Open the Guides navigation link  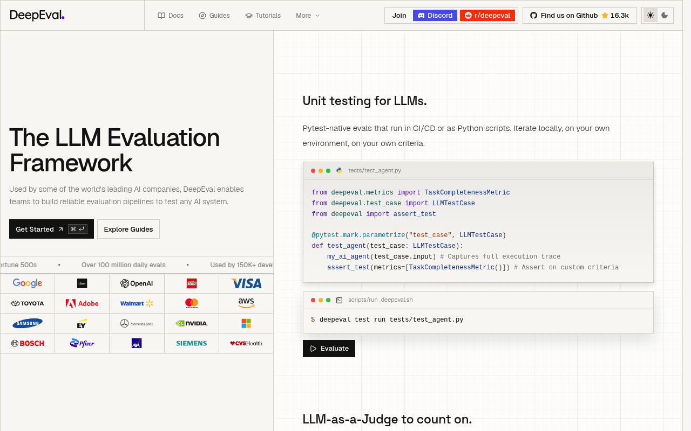214,16
